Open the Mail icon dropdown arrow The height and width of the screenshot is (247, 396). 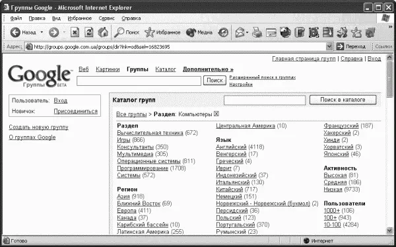pos(247,32)
